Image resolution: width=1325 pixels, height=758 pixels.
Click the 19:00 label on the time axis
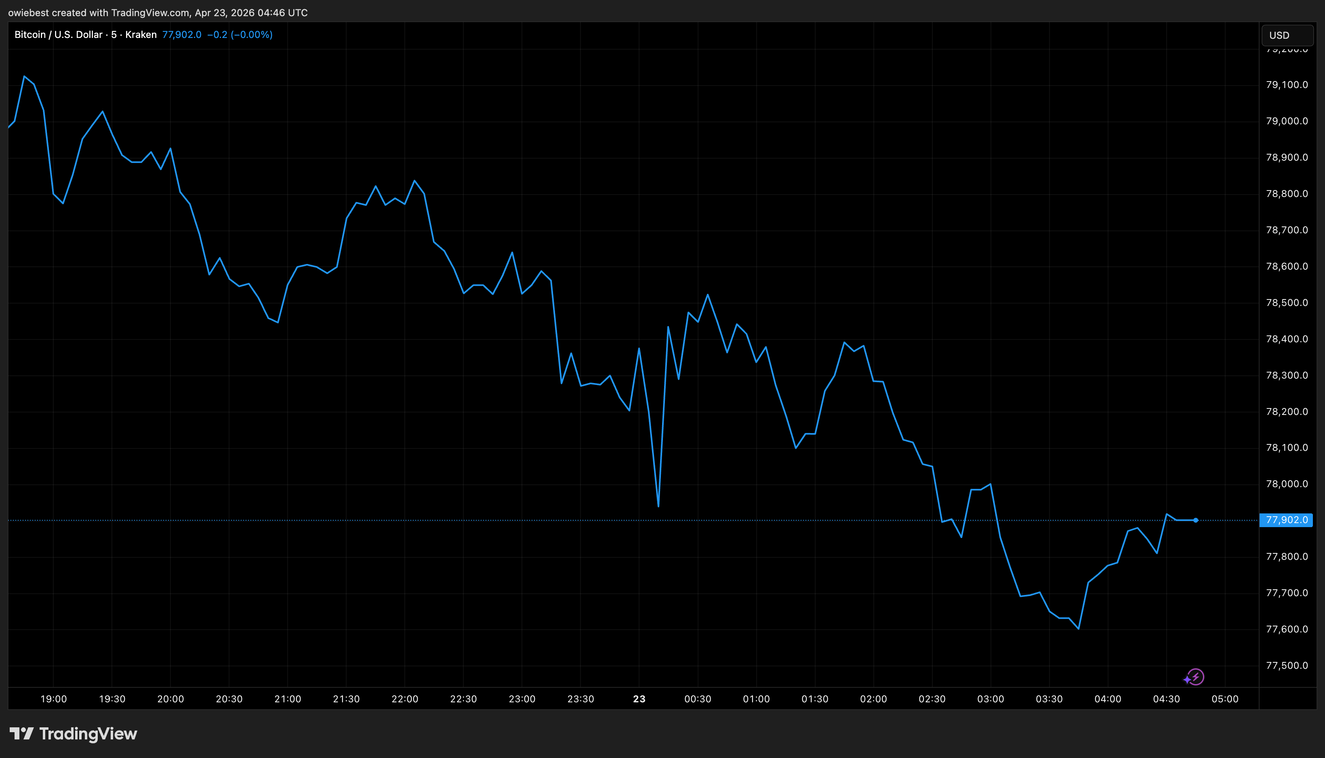pos(54,699)
